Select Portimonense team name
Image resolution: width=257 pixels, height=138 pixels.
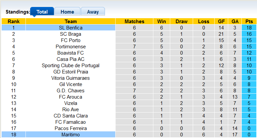71,47
